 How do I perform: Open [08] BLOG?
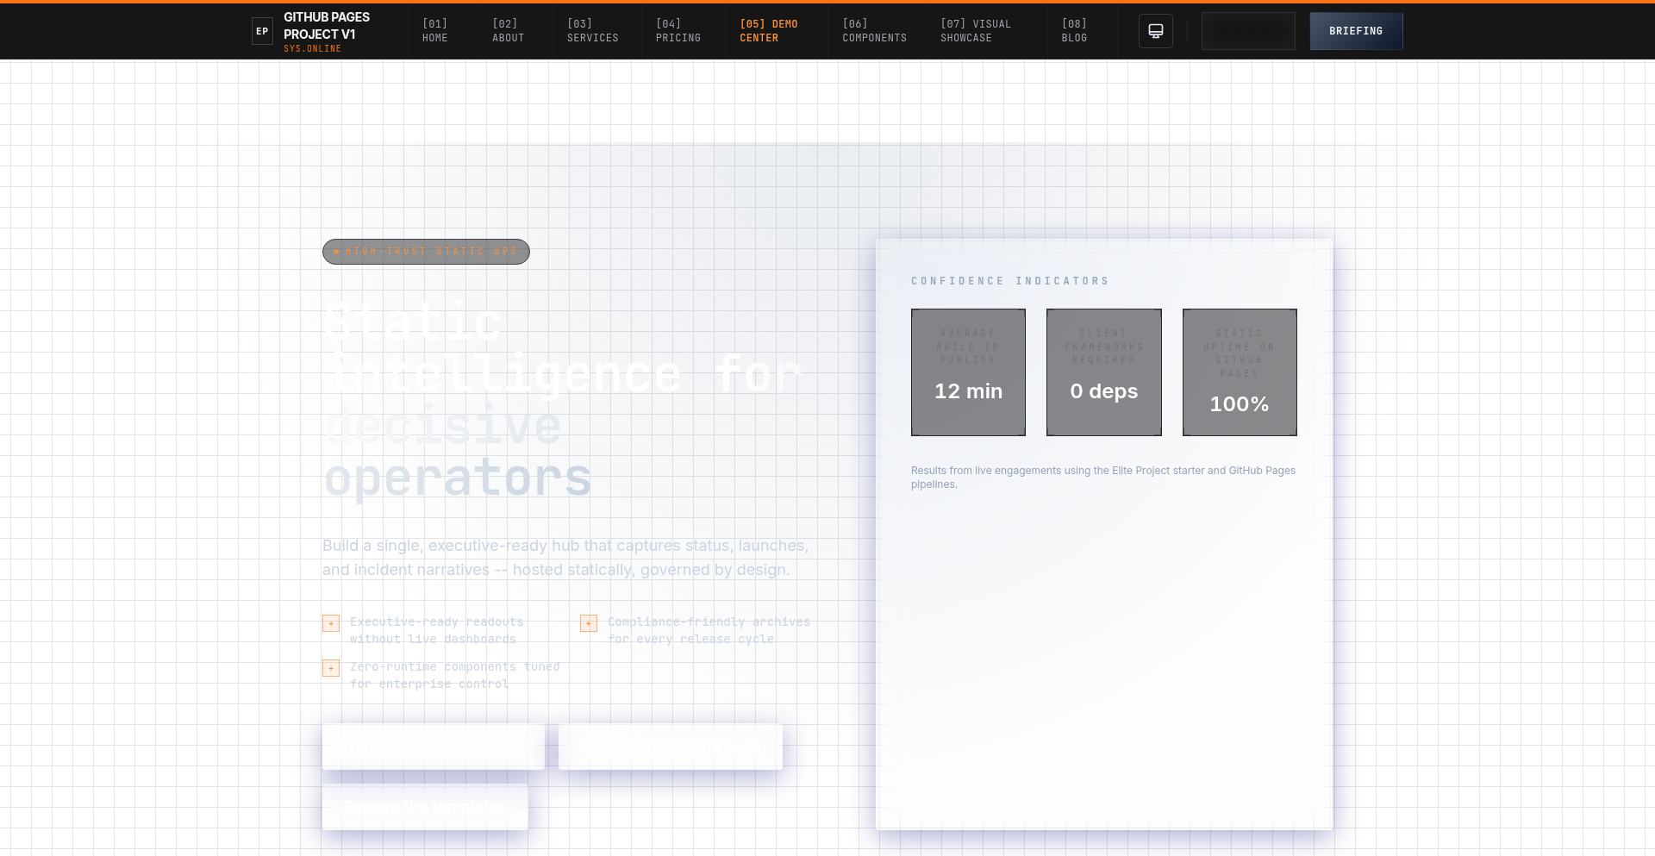coord(1074,31)
